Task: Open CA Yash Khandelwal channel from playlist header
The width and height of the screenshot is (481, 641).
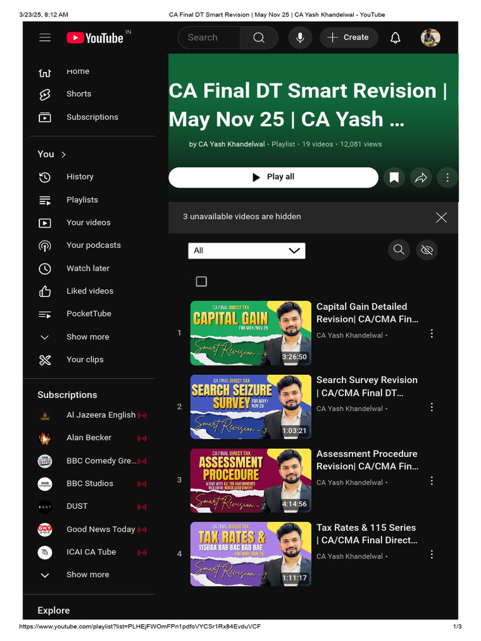Action: coord(232,145)
